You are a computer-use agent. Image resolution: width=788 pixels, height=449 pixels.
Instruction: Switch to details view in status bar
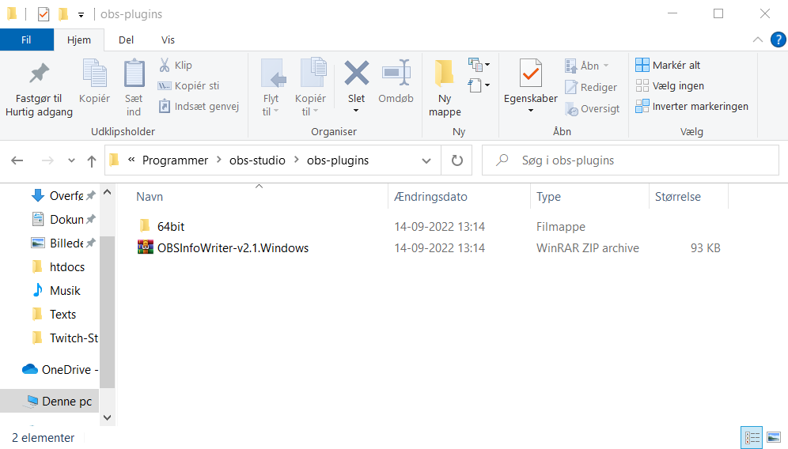point(752,437)
